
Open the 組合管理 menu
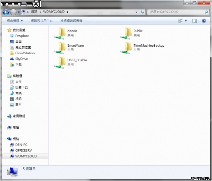(x=15, y=21)
